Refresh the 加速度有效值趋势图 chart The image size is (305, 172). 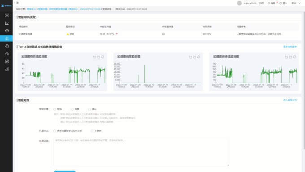coord(103,57)
